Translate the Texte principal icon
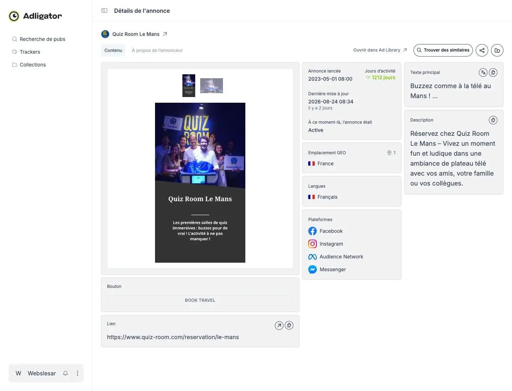 pyautogui.click(x=483, y=73)
